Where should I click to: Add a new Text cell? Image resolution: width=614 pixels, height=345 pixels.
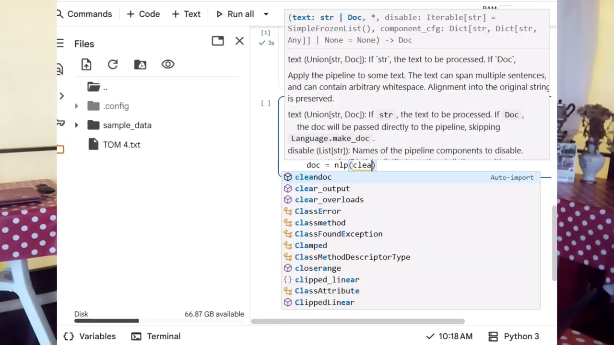(x=186, y=14)
